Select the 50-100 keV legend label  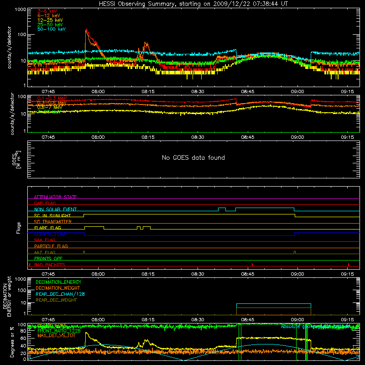coord(52,29)
